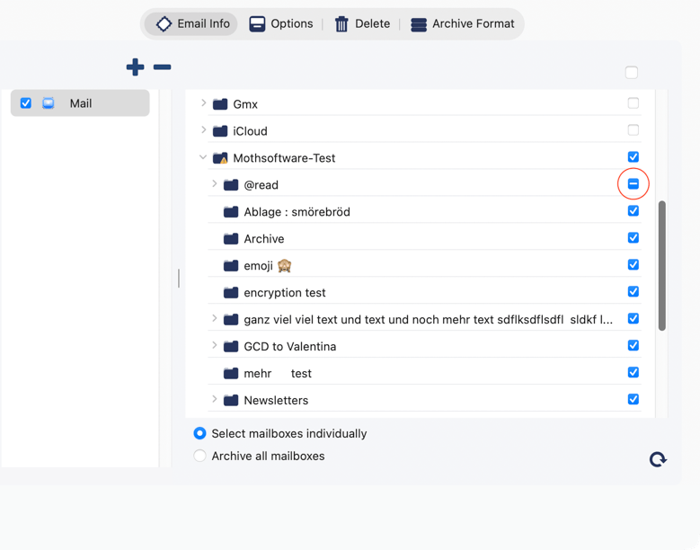Expand the Gmx folder
700x550 pixels.
(x=204, y=103)
